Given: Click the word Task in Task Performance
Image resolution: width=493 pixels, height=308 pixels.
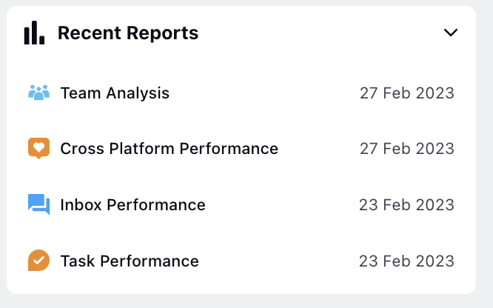Looking at the screenshot, I should [x=77, y=261].
